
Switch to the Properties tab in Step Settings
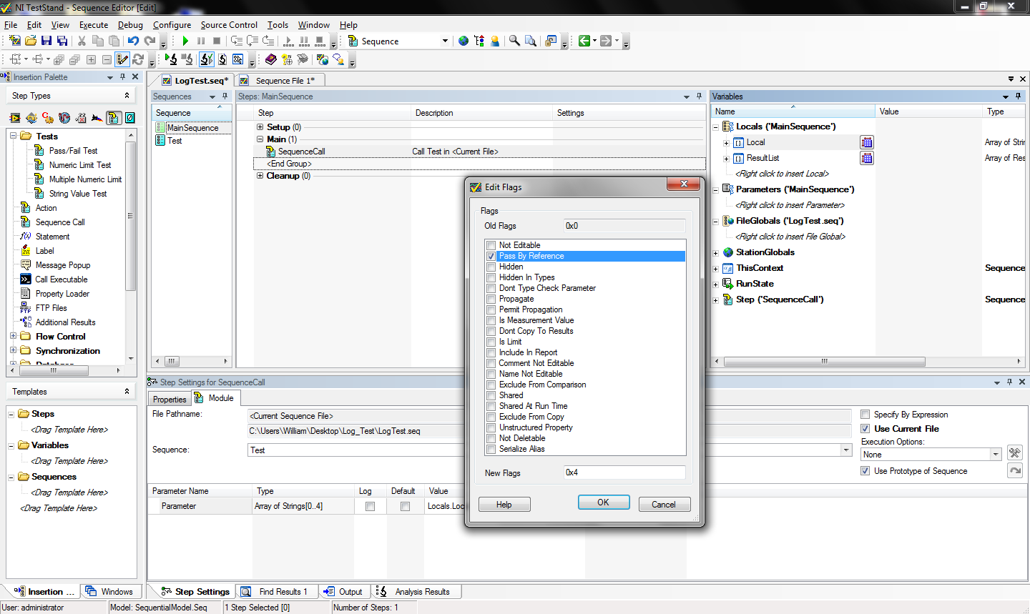click(x=170, y=400)
